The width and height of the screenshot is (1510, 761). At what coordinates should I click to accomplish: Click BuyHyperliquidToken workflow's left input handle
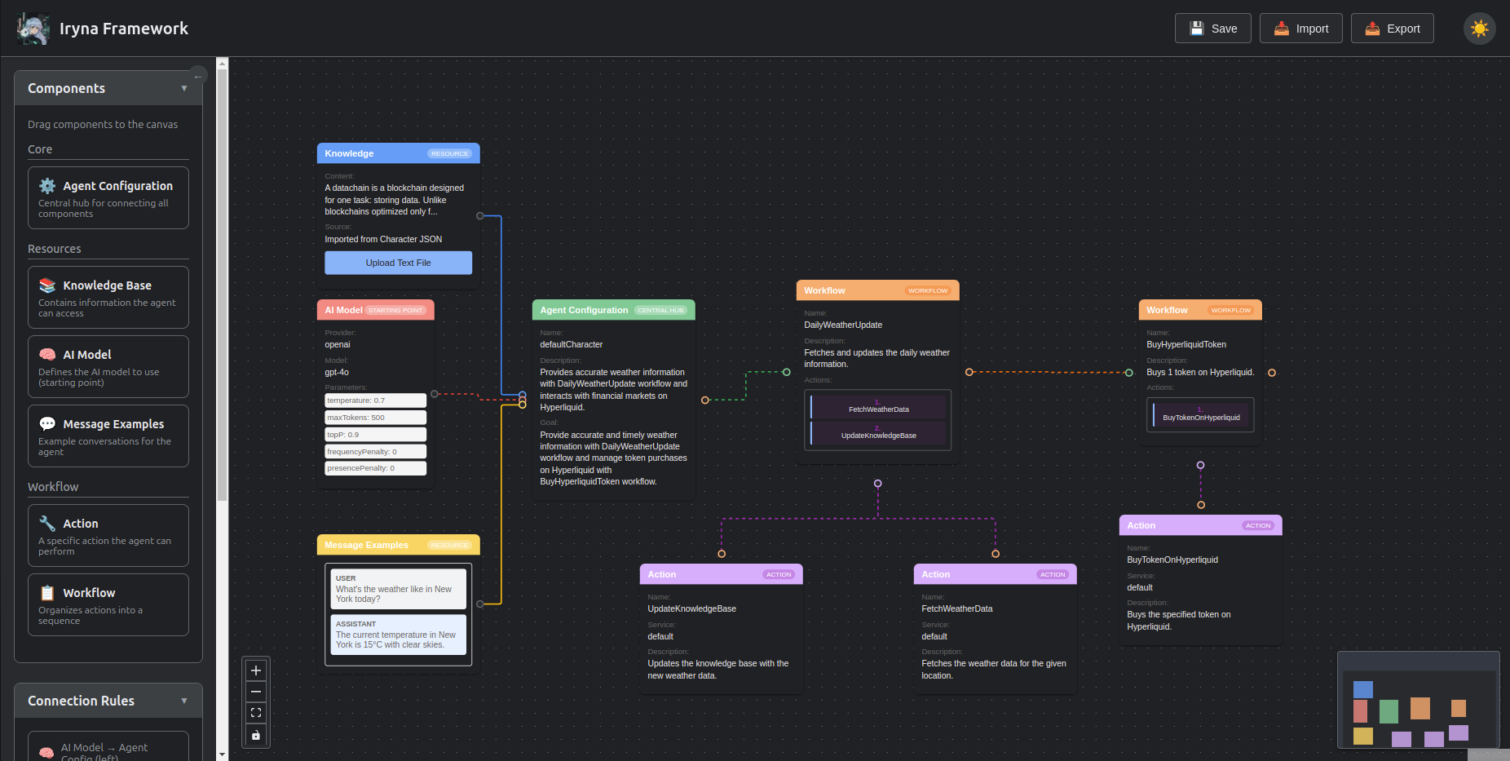point(1129,373)
